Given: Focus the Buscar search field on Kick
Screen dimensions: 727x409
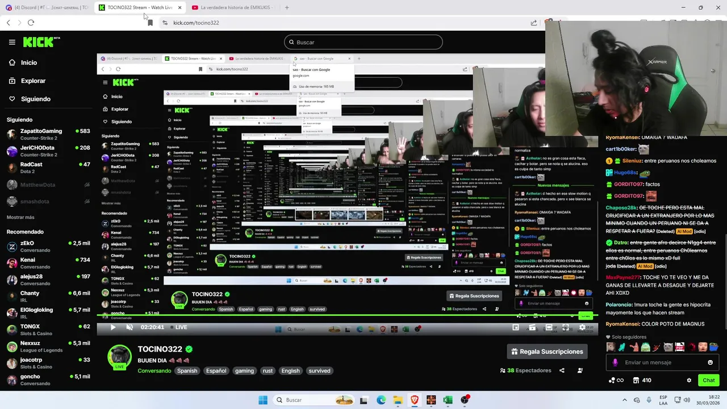Looking at the screenshot, I should (x=363, y=42).
